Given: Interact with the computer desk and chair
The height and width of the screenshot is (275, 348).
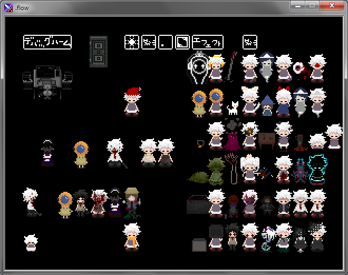Looking at the screenshot, I should [47, 82].
